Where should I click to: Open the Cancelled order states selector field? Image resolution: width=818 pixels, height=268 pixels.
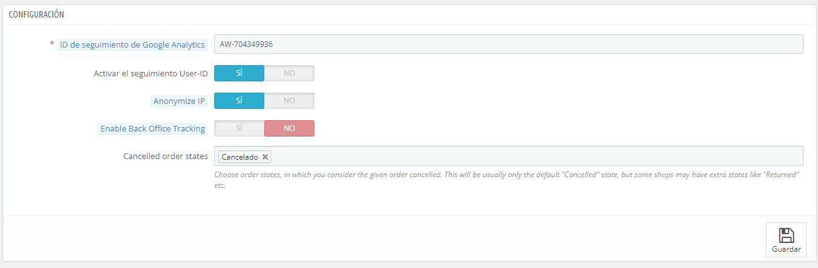point(509,156)
